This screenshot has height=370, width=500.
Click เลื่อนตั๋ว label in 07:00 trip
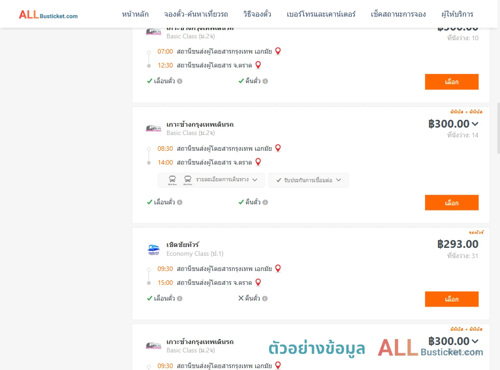(x=164, y=81)
